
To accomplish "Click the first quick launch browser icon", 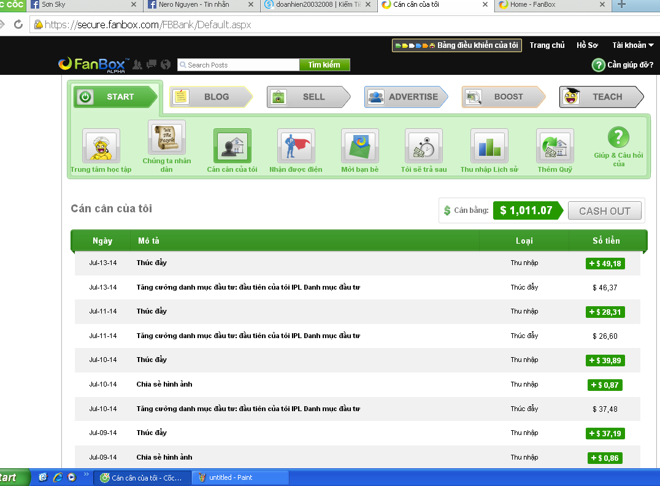I will coord(43,477).
